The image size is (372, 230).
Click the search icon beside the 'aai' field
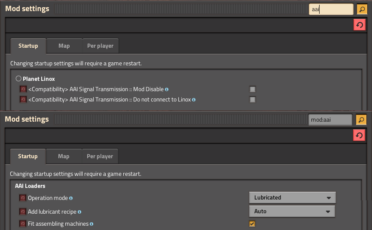click(x=362, y=9)
